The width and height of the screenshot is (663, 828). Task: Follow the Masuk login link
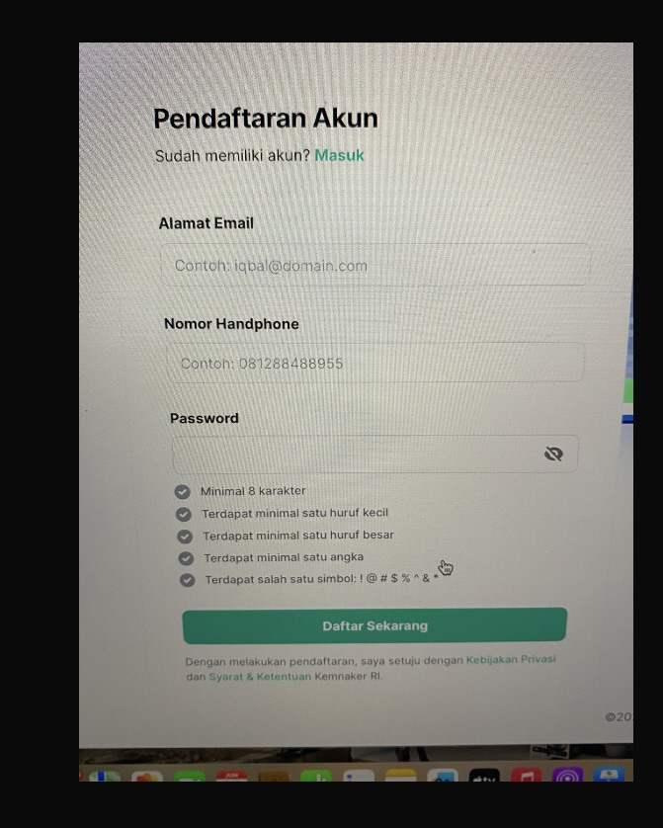(x=339, y=155)
